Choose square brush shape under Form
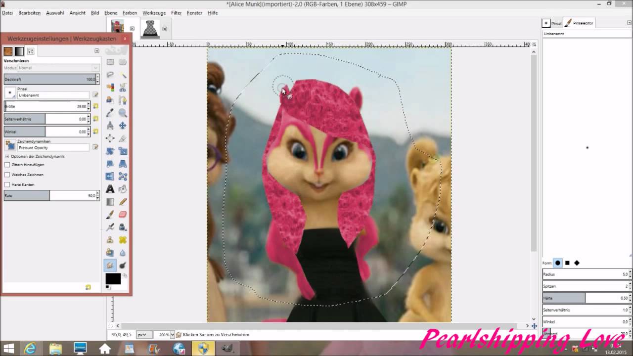633x356 pixels. click(568, 263)
